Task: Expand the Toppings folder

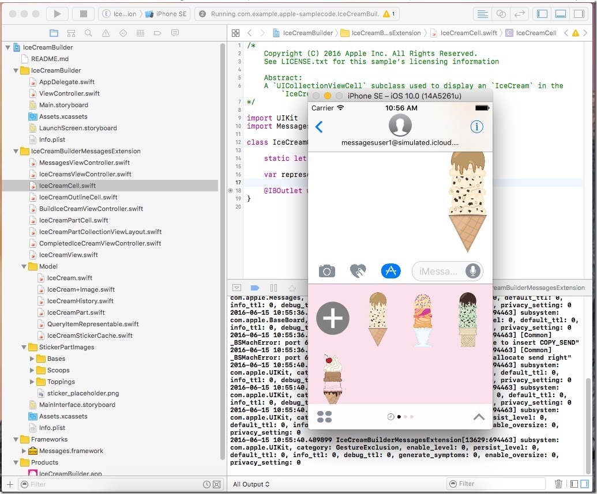Action: tap(32, 382)
